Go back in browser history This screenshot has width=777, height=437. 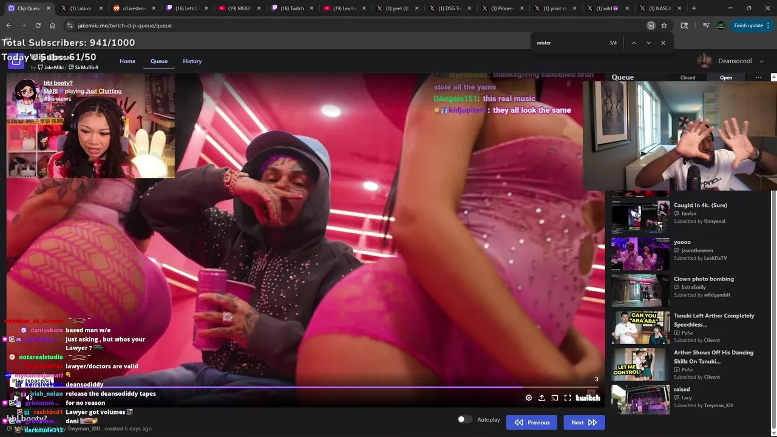8,25
